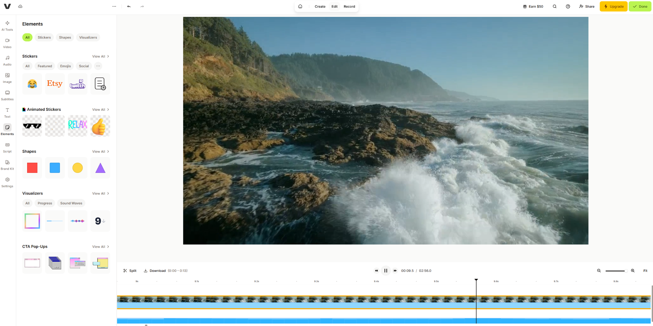Open the three-dots project menu

tap(114, 6)
